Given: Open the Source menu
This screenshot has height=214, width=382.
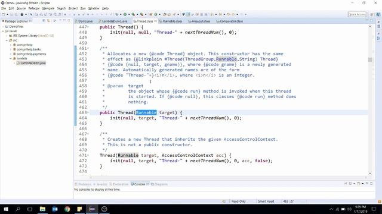Looking at the screenshot, I should coord(21,8).
